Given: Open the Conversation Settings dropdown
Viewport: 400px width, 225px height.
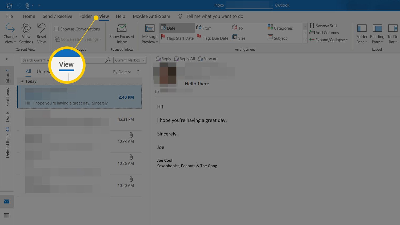Looking at the screenshot, I should click(x=100, y=39).
